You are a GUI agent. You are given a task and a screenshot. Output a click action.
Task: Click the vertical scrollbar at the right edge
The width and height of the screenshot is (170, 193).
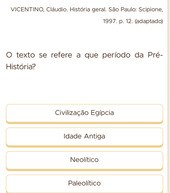(x=168, y=96)
